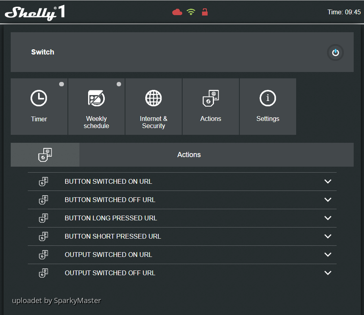
Task: Click the Time display in header
Action: point(344,12)
